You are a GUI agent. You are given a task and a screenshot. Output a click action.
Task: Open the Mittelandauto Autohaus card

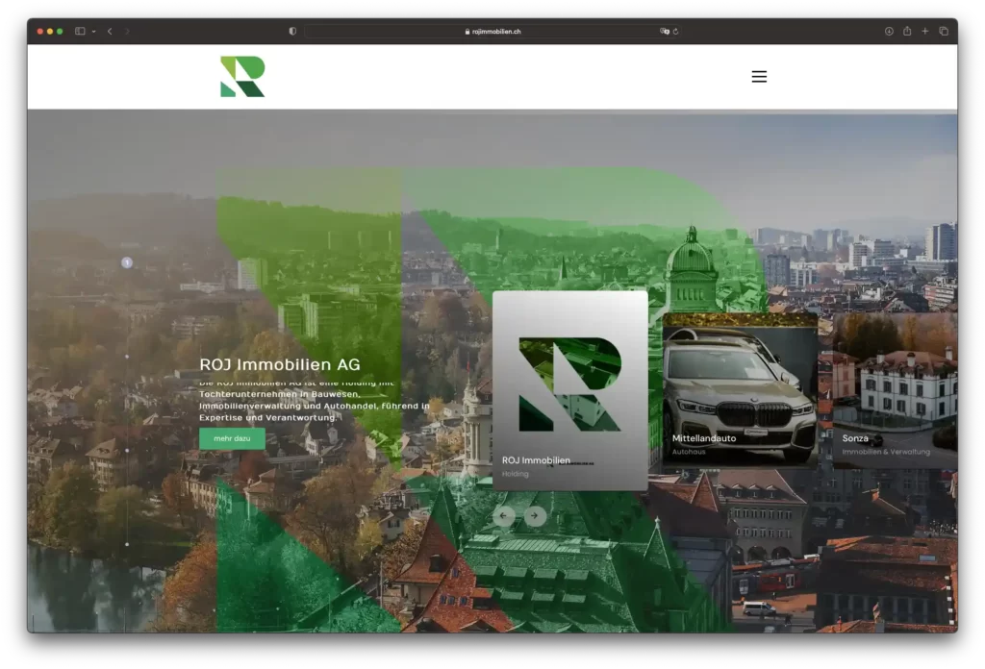click(739, 389)
